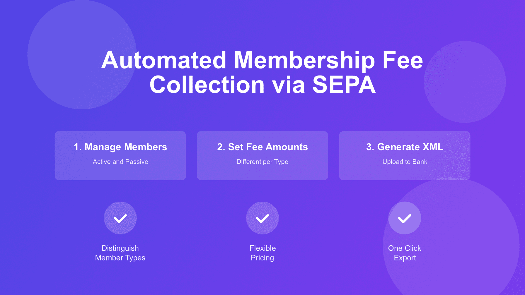The height and width of the screenshot is (295, 525).
Task: Click the word 'Membership' in the headline
Action: click(304, 60)
